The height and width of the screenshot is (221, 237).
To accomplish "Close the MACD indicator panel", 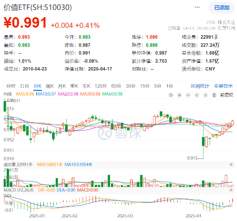I will [x=231, y=190].
